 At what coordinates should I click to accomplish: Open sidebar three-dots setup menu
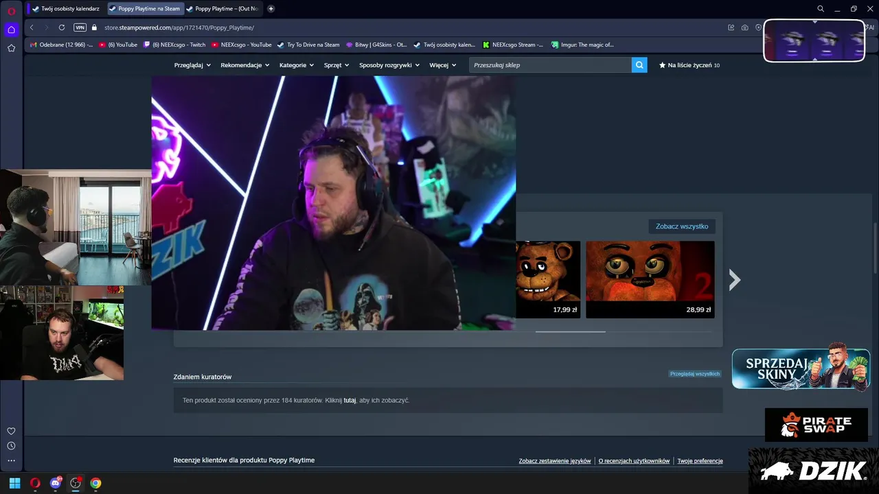click(11, 461)
